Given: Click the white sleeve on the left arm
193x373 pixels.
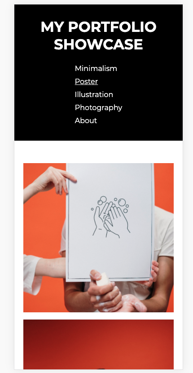Looking at the screenshot, I should 32,274.
